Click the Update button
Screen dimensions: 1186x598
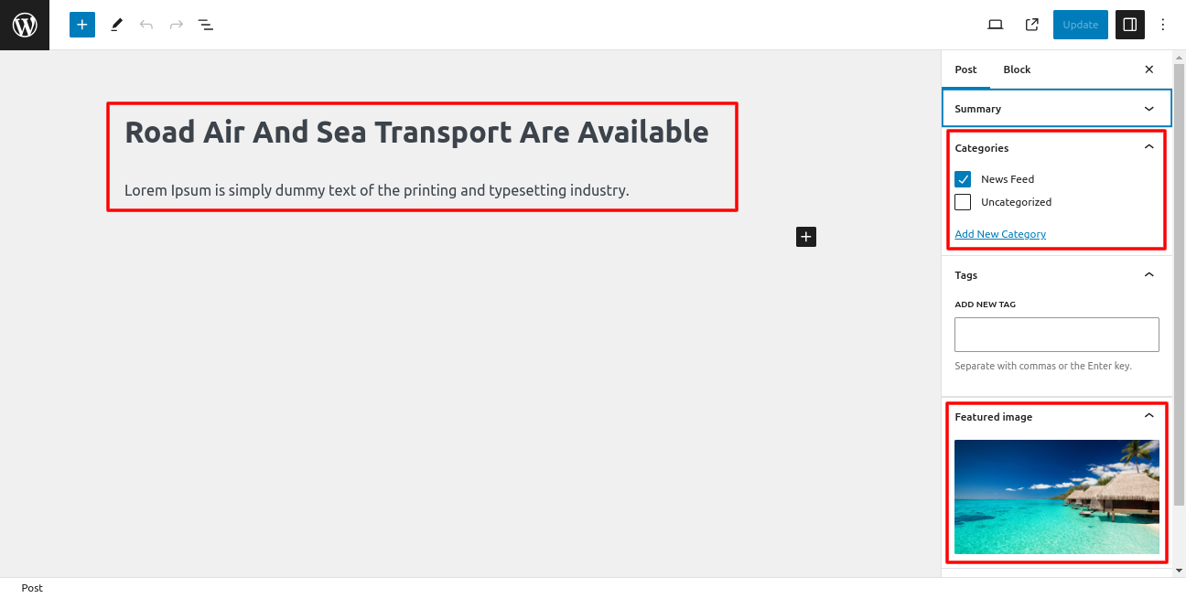(x=1080, y=25)
